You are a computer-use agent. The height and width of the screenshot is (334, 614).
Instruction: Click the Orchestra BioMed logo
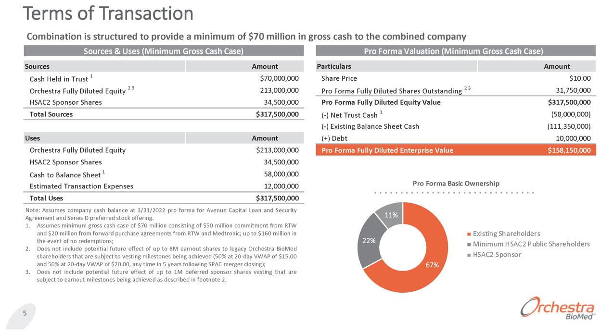(557, 309)
